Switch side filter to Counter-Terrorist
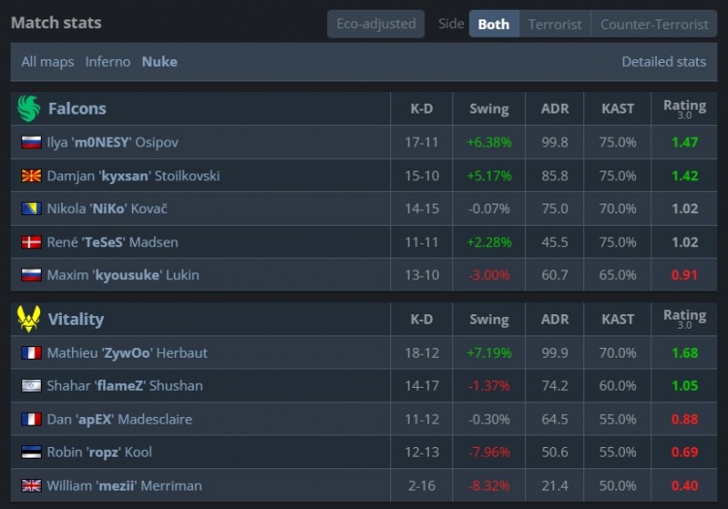The height and width of the screenshot is (509, 728). 654,24
